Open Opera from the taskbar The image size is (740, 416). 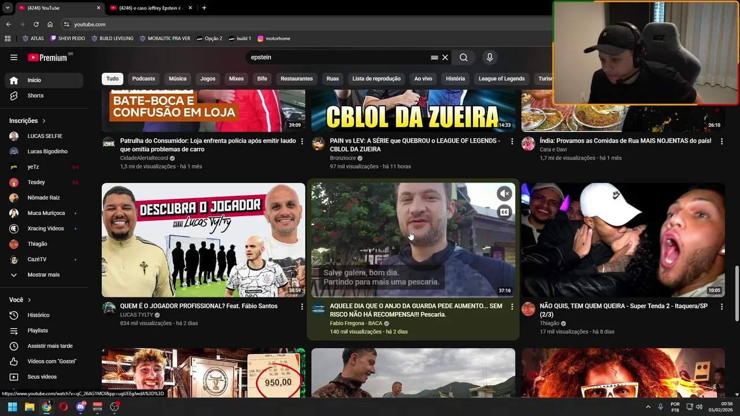click(x=64, y=407)
